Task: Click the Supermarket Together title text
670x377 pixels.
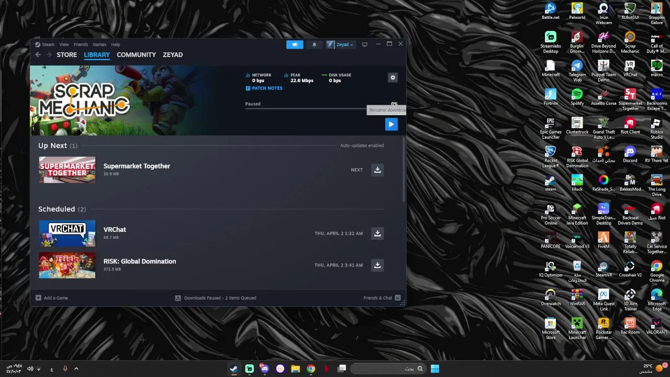Action: click(137, 166)
